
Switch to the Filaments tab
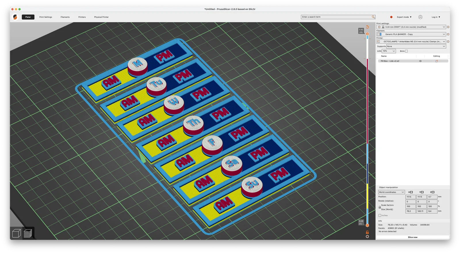[65, 17]
